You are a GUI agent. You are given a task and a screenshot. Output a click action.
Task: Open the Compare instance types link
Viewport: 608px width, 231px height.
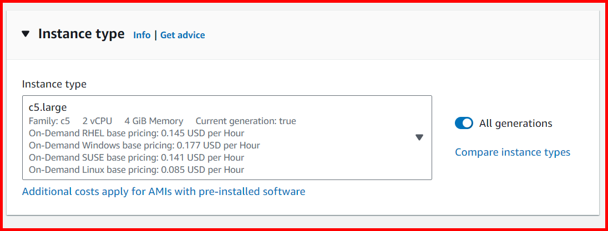[x=512, y=152]
